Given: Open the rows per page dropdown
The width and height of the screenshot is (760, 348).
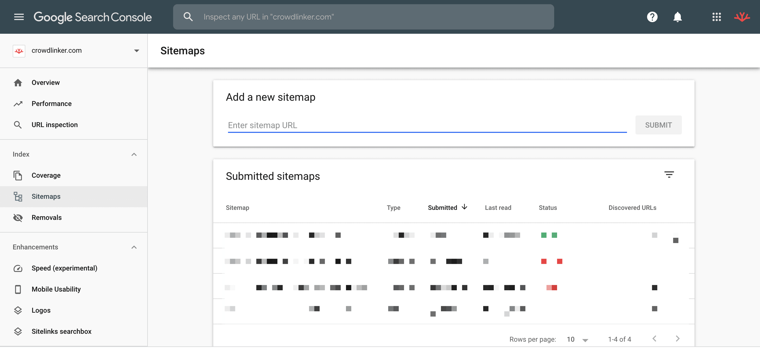Looking at the screenshot, I should pos(577,340).
